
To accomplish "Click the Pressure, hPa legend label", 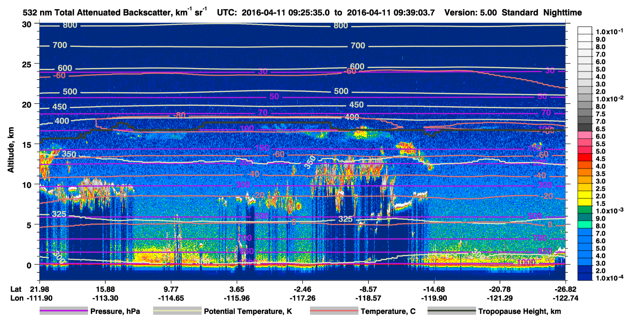I will click(x=115, y=311).
